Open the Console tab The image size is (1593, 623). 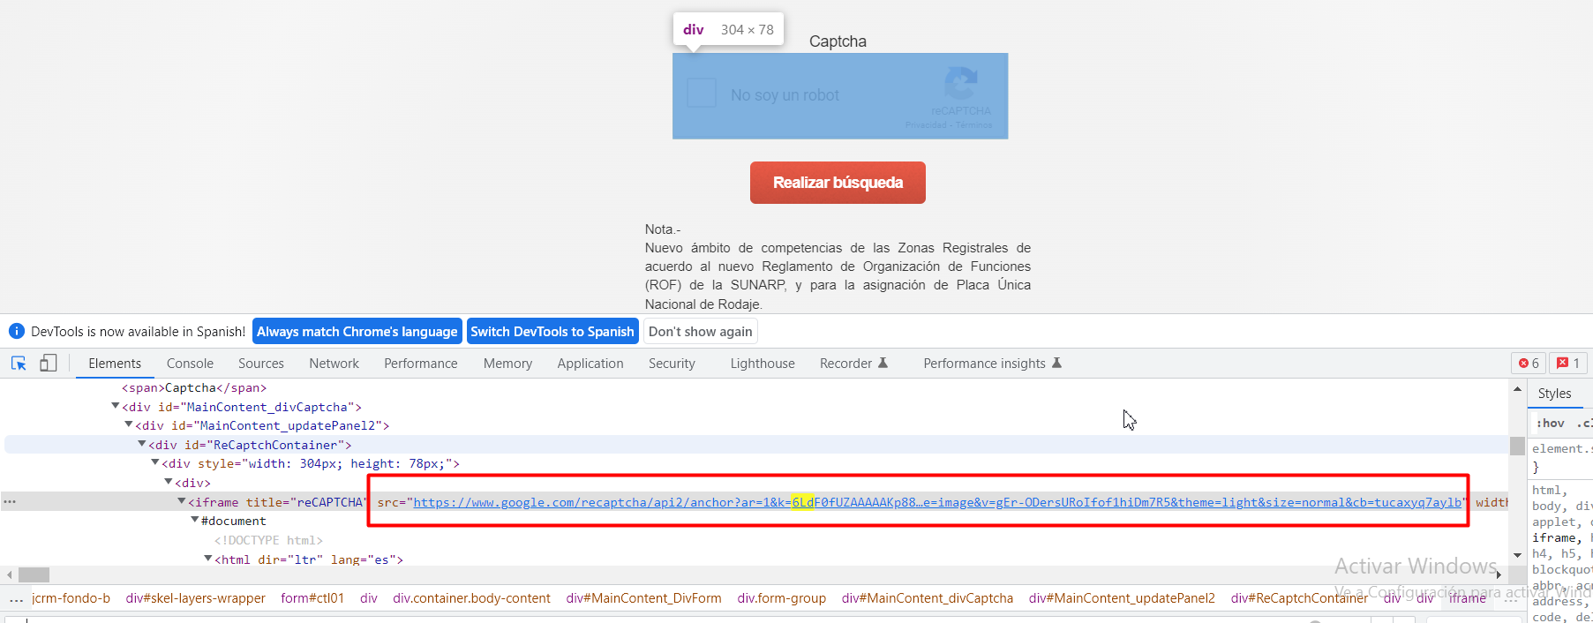190,364
